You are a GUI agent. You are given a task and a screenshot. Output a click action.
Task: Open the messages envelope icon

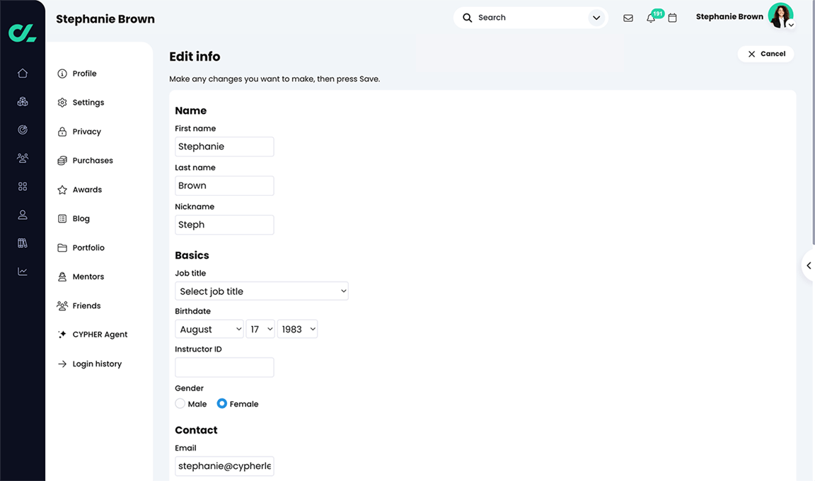click(x=628, y=18)
